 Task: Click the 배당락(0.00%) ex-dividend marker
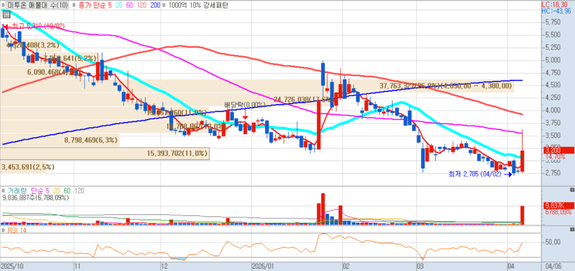click(x=245, y=105)
